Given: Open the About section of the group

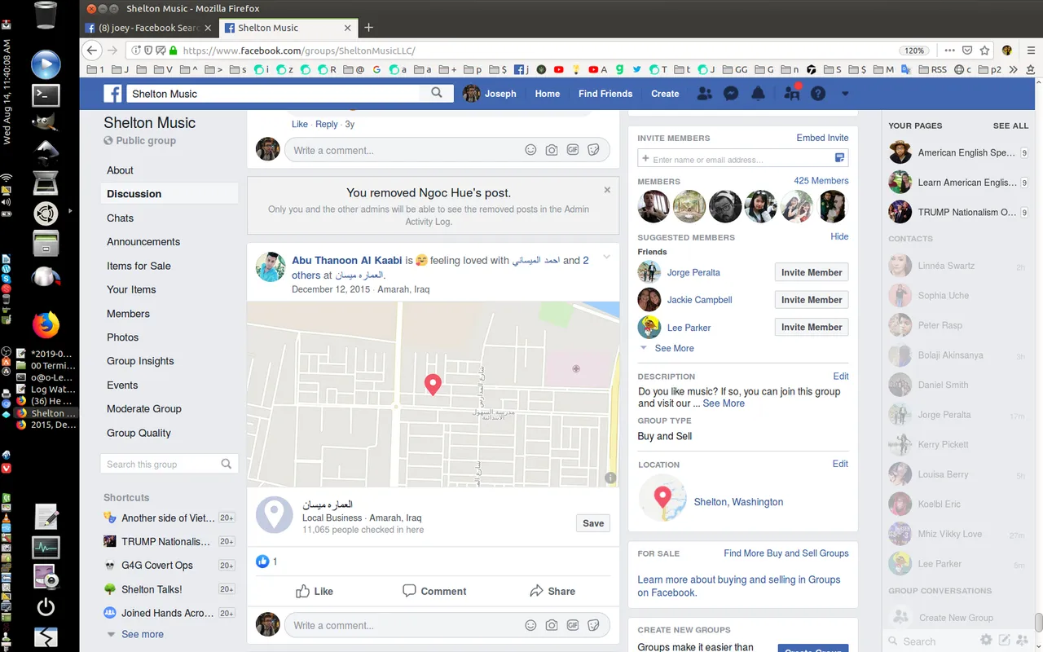Looking at the screenshot, I should (120, 170).
